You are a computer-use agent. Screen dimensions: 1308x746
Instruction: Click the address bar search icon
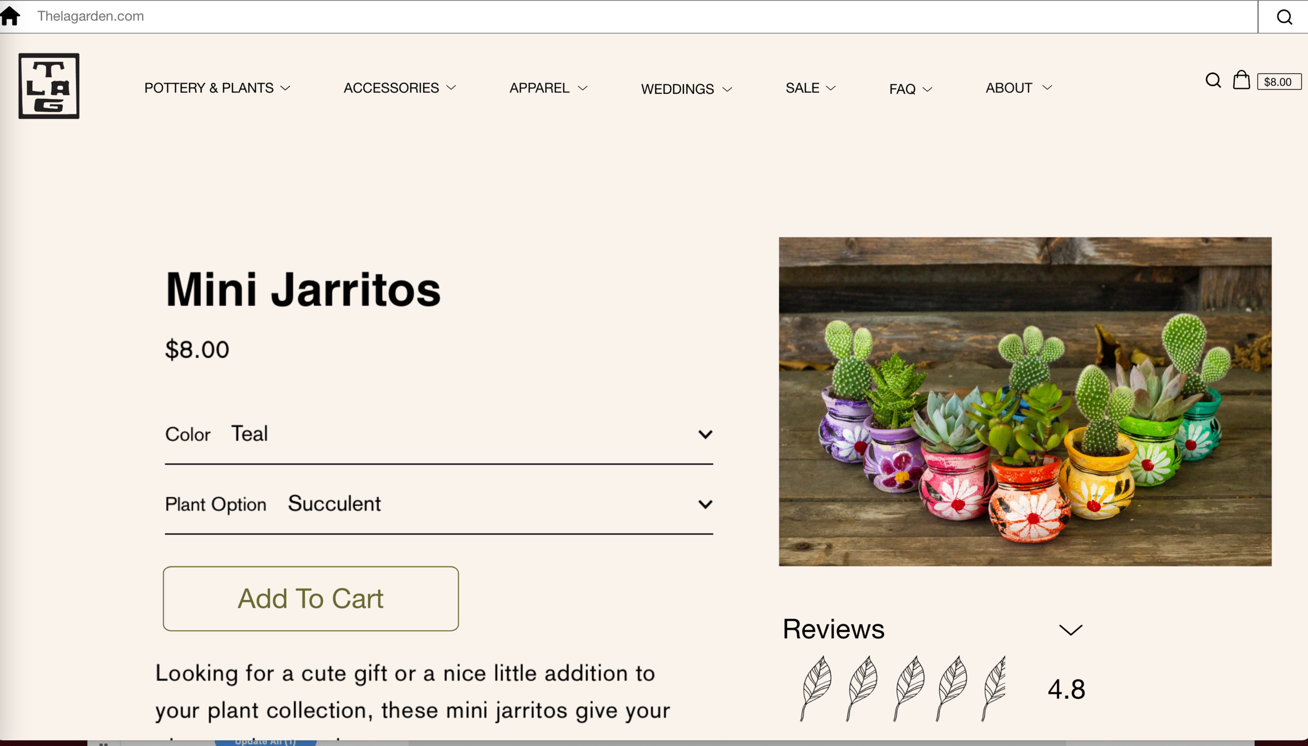click(x=1284, y=17)
